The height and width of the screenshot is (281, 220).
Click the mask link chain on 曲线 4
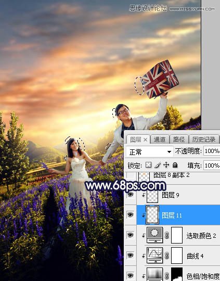167,256
